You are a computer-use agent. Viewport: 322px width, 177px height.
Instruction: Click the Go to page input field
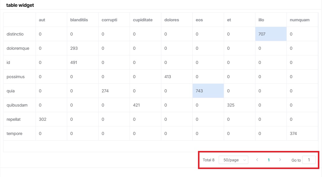309,160
